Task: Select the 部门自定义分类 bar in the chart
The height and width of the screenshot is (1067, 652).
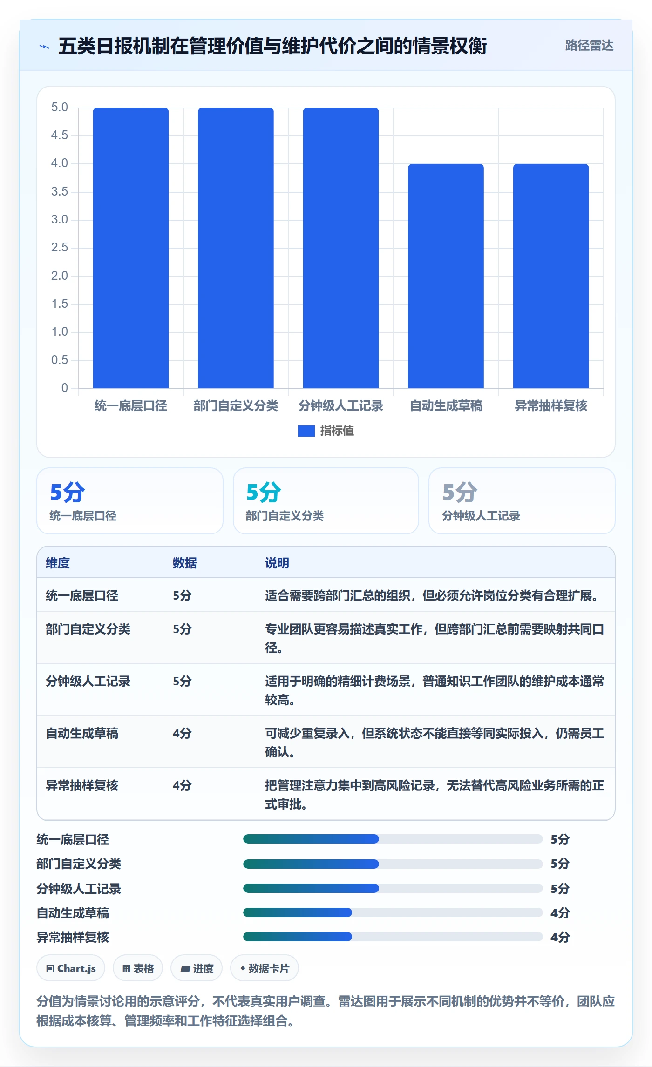Action: pos(236,248)
